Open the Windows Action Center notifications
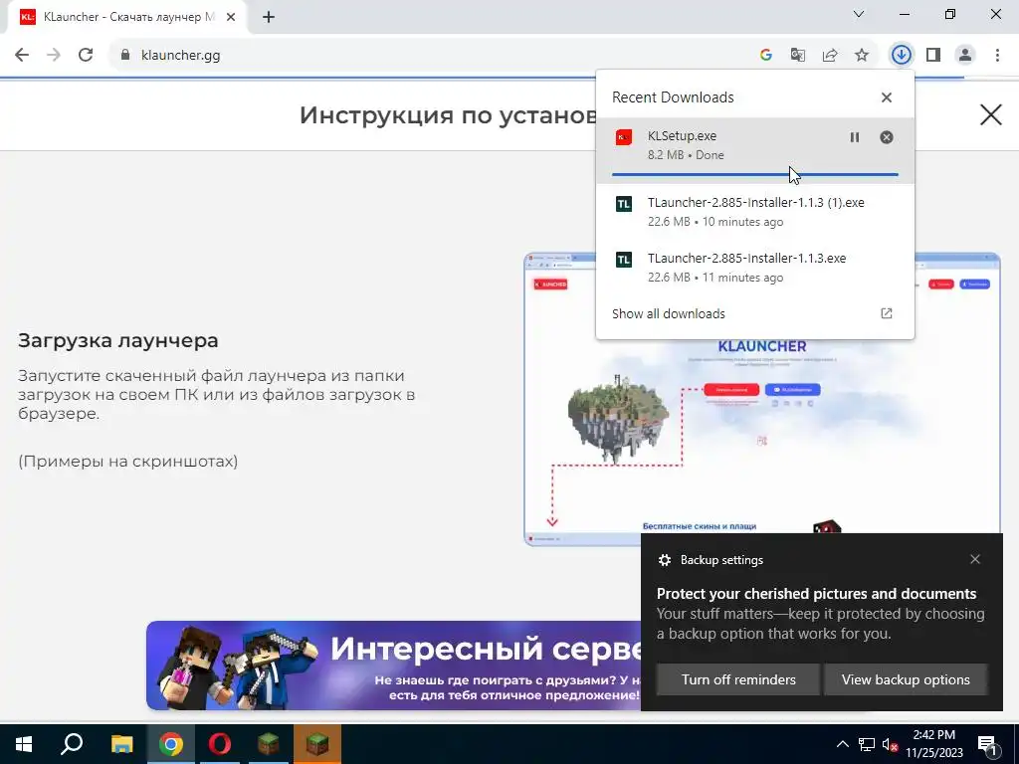 [988, 745]
